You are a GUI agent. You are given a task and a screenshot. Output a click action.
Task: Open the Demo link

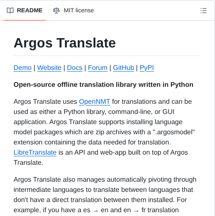(x=22, y=68)
